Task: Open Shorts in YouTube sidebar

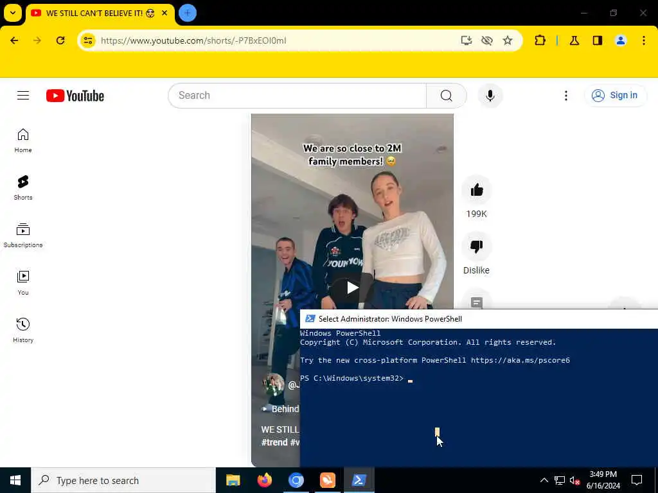Action: coord(23,188)
